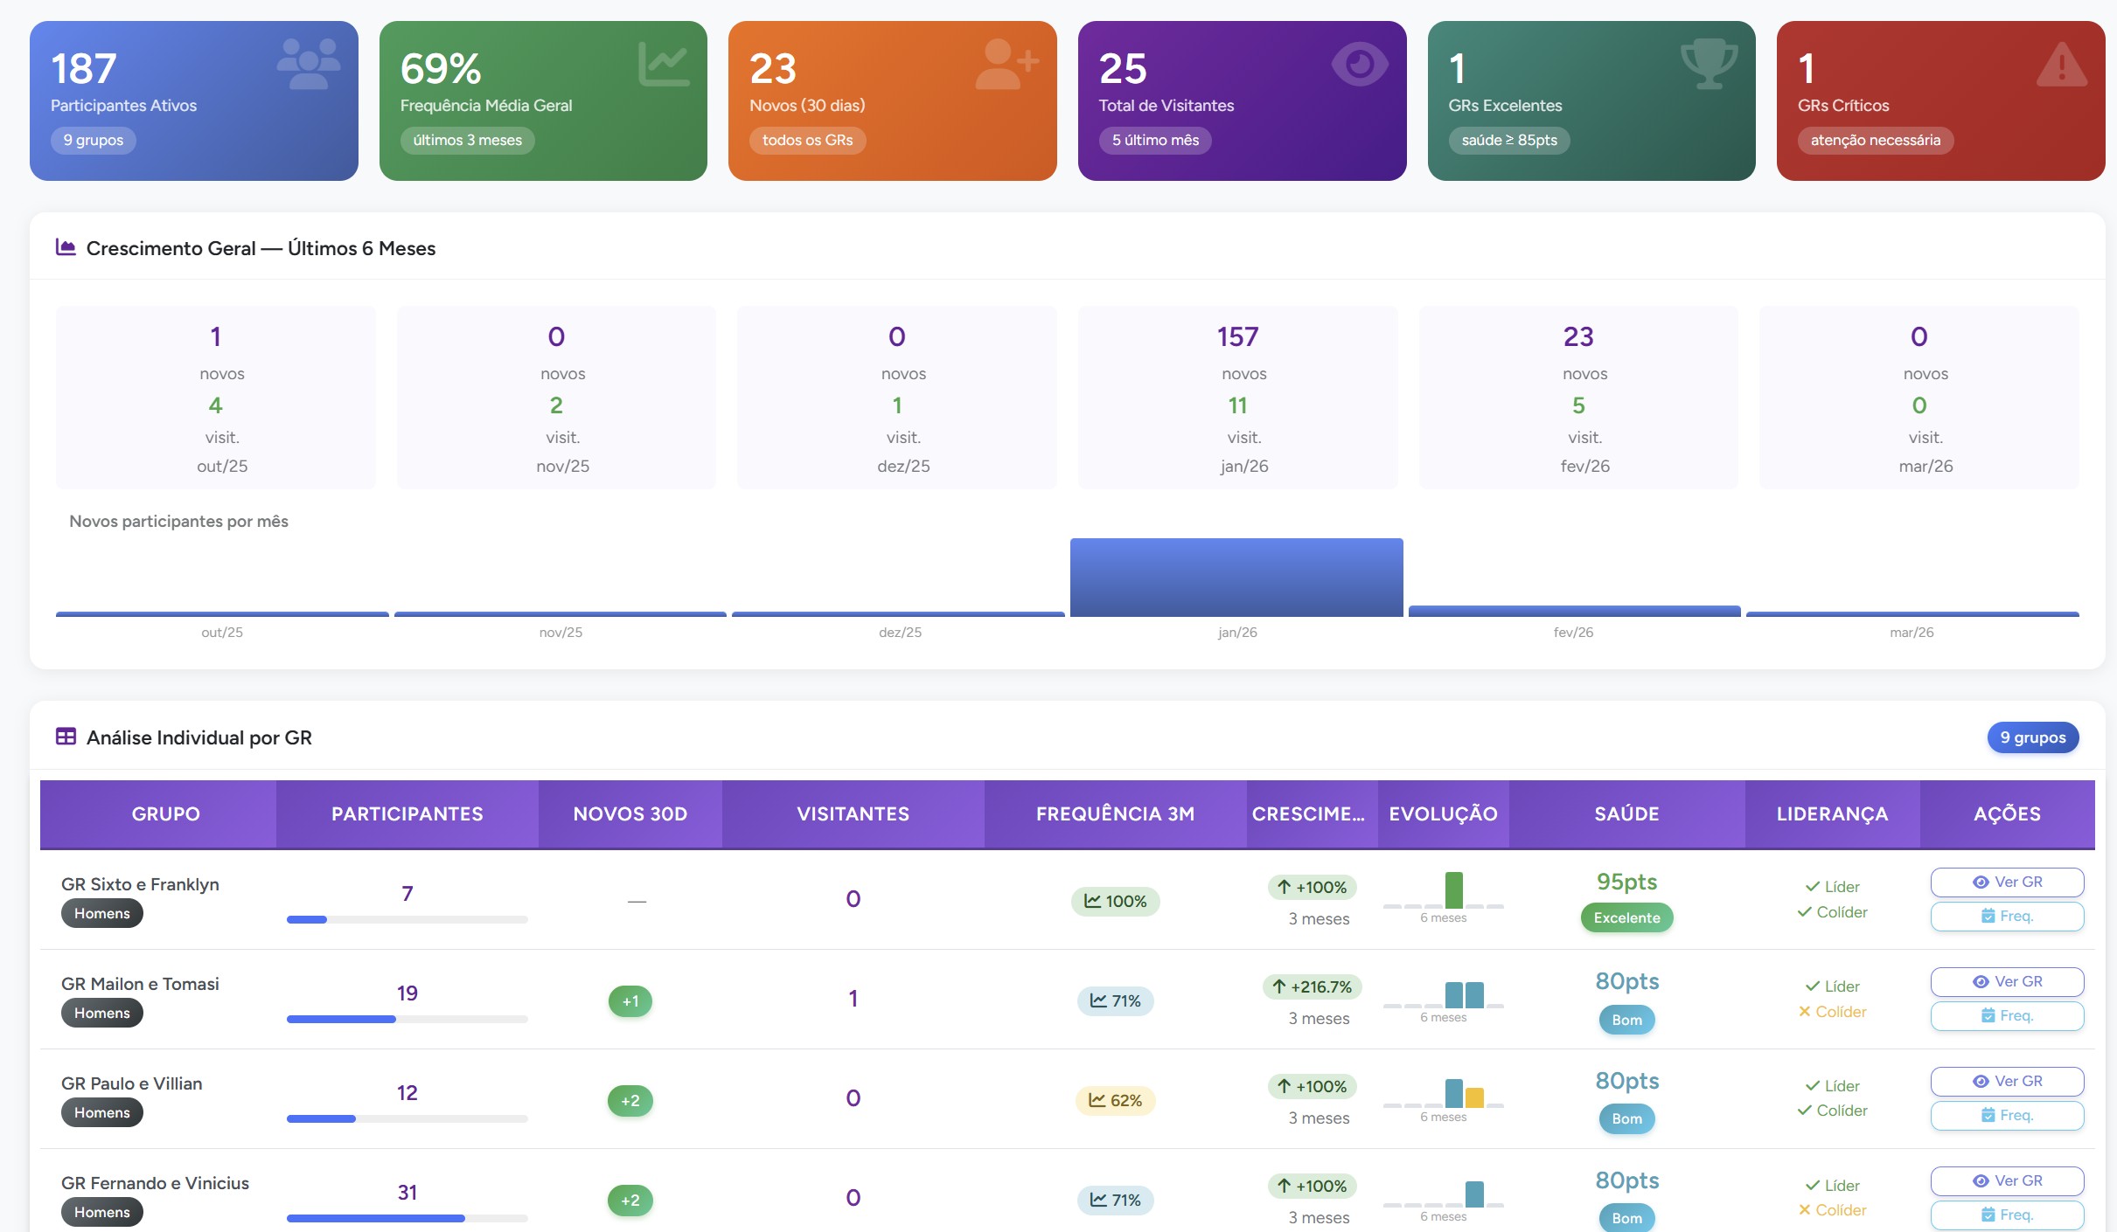Image resolution: width=2117 pixels, height=1232 pixels.
Task: Click the jan/26 bar in the chart
Action: [x=1236, y=577]
